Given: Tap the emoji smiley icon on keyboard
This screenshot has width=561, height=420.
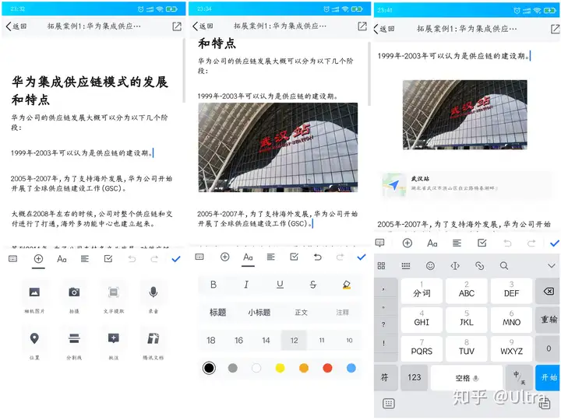Looking at the screenshot, I should [x=430, y=266].
